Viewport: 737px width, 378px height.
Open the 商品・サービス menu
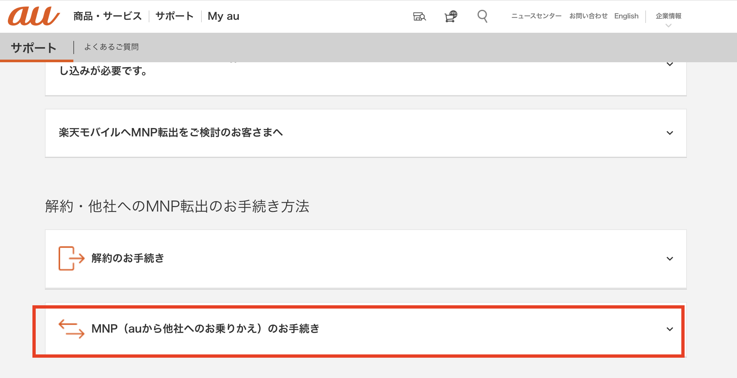click(x=107, y=16)
